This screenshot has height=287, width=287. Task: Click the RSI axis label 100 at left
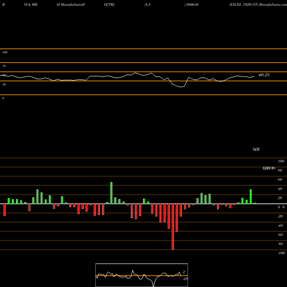[5, 52]
